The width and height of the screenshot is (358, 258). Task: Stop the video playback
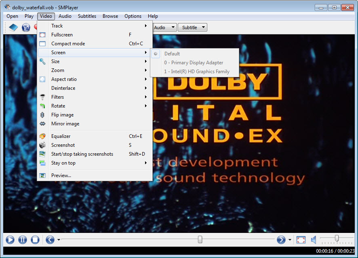[35, 240]
